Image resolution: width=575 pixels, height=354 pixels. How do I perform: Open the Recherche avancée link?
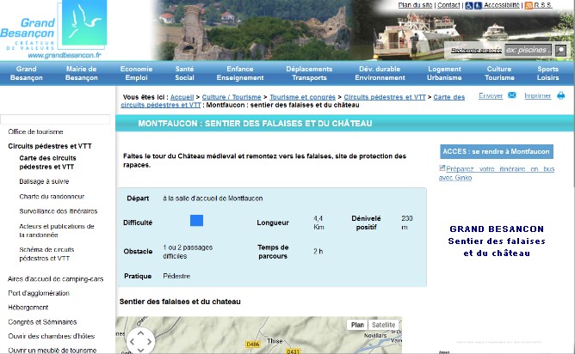[476, 51]
